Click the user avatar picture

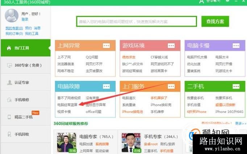click(x=12, y=16)
